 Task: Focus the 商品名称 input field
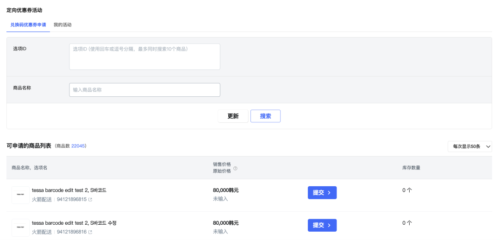click(144, 90)
